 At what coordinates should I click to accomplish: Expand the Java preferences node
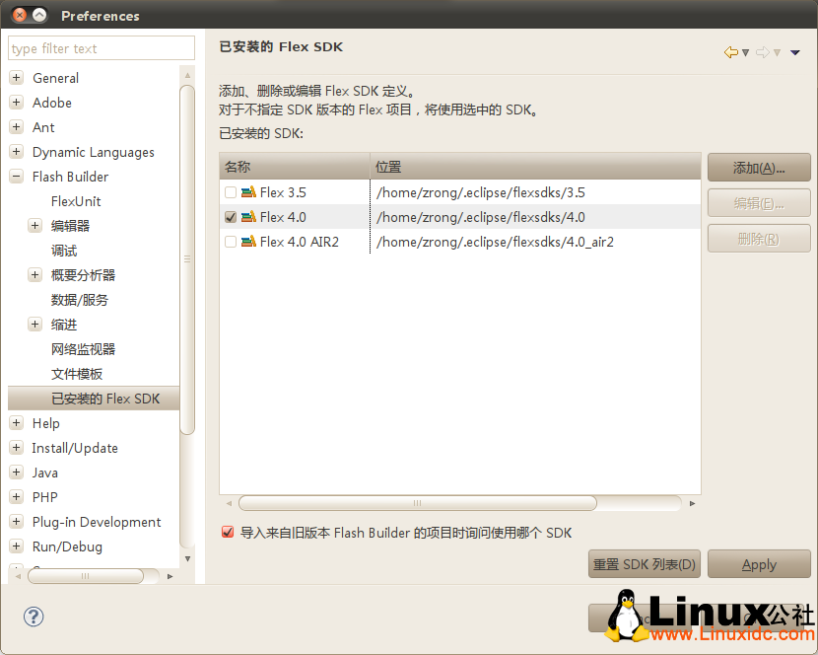point(16,473)
